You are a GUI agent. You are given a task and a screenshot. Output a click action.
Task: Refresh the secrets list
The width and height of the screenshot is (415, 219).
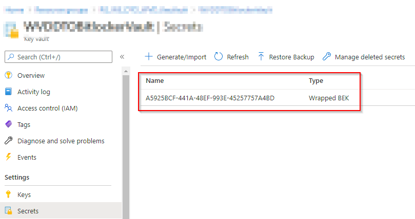point(231,57)
